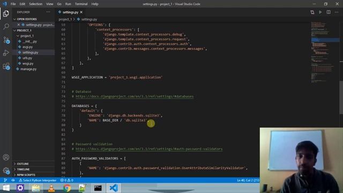343x193 pixels.
Task: Follow the auth-password-validators documentation link
Action: (149, 149)
